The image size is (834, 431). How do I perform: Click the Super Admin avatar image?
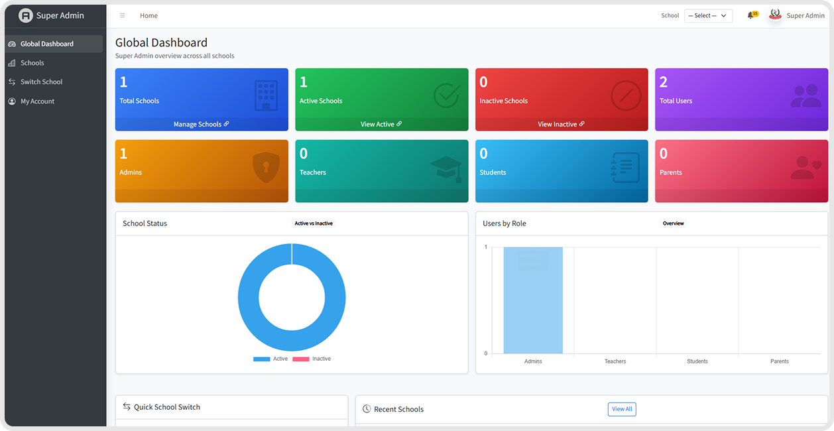[x=775, y=15]
